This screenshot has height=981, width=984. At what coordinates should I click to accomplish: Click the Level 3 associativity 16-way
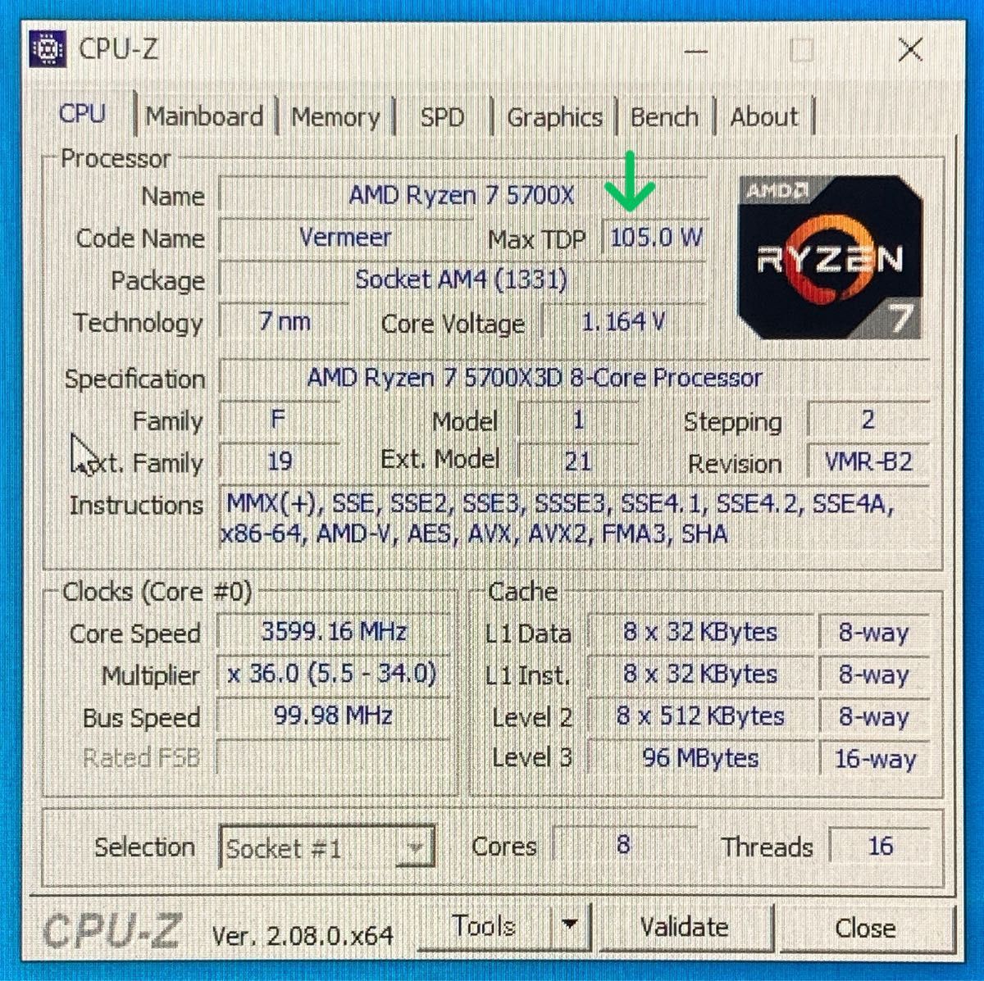(874, 758)
